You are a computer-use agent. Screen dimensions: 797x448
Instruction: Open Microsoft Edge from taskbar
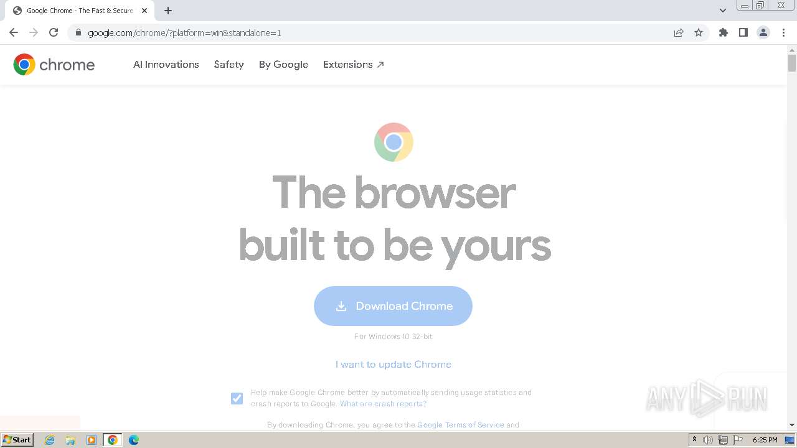pos(134,440)
